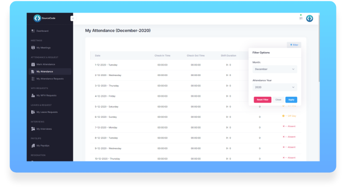Select My Attendance in the sidebar
The width and height of the screenshot is (346, 191).
click(x=45, y=72)
